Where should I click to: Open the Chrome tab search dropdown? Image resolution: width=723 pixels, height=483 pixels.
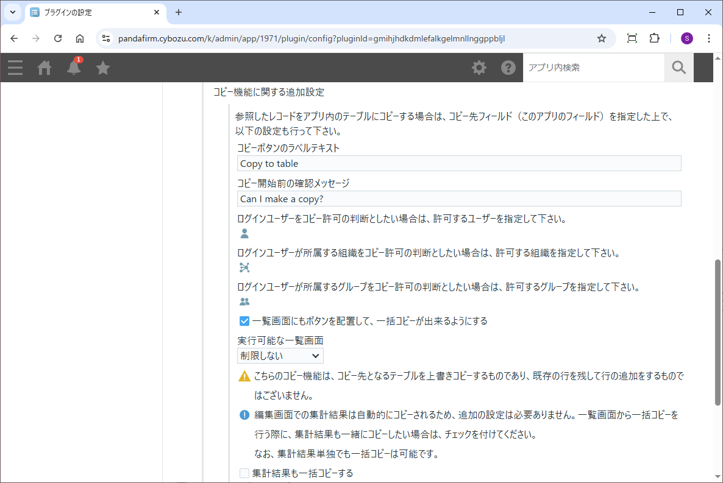(12, 12)
